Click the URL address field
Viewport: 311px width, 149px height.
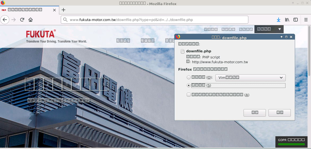pyautogui.click(x=154, y=20)
